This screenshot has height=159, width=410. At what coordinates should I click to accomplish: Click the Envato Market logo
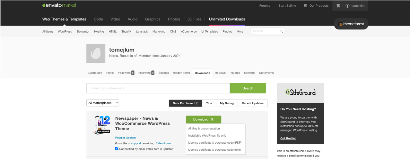[59, 5]
